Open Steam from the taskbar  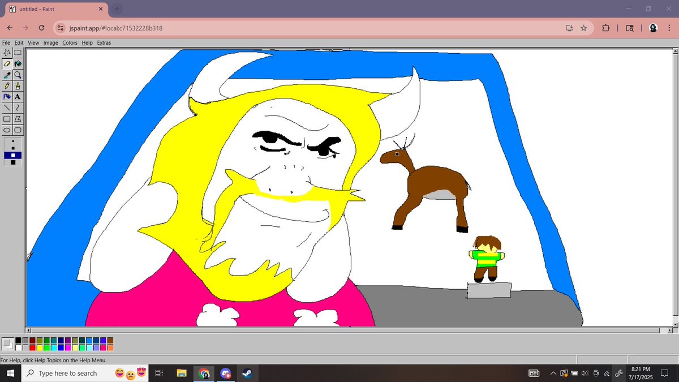[247, 373]
